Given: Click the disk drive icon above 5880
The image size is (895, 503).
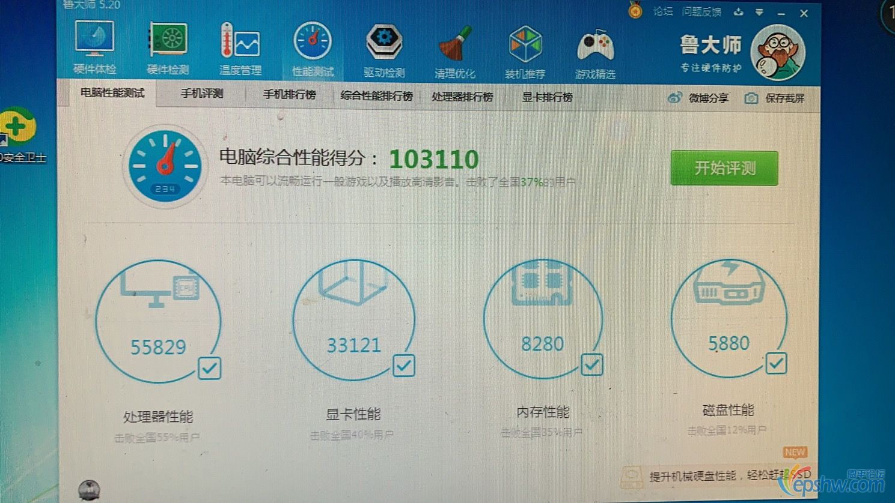Looking at the screenshot, I should click(x=729, y=282).
